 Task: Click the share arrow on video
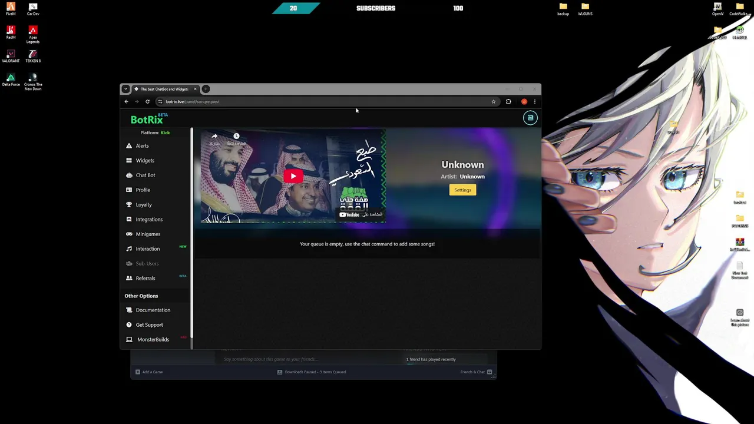(x=214, y=137)
